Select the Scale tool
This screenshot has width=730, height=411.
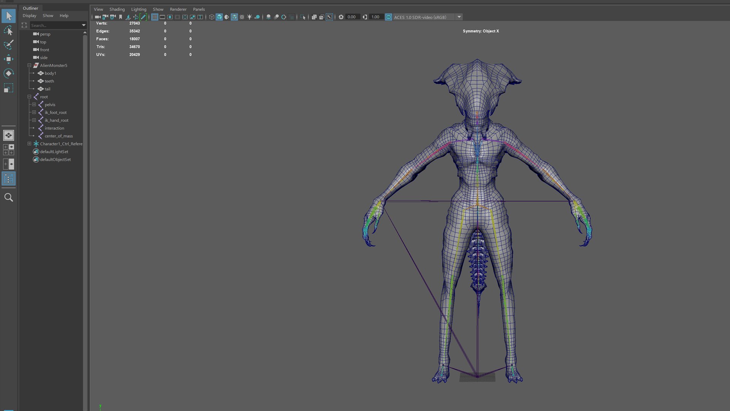tap(8, 88)
